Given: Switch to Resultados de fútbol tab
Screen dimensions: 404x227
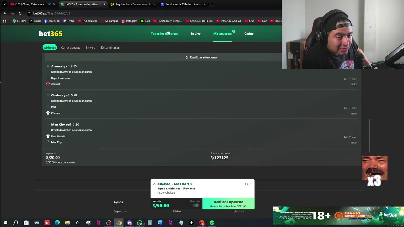Looking at the screenshot, I should [x=183, y=4].
